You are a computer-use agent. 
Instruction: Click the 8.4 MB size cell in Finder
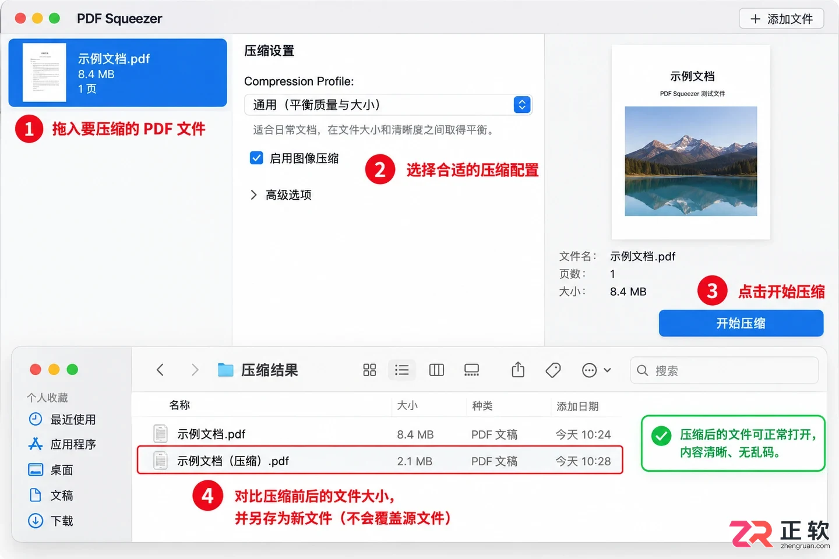pos(415,434)
